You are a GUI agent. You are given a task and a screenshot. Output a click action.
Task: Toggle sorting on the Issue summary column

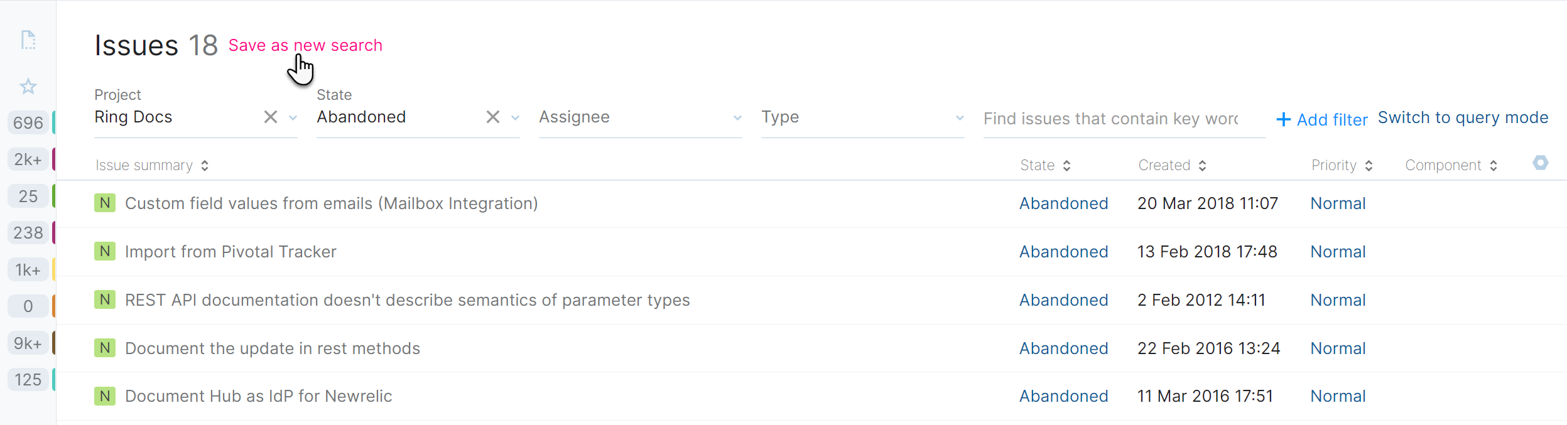point(205,164)
